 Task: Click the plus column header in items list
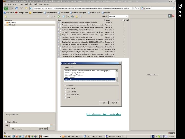[x=124, y=20]
